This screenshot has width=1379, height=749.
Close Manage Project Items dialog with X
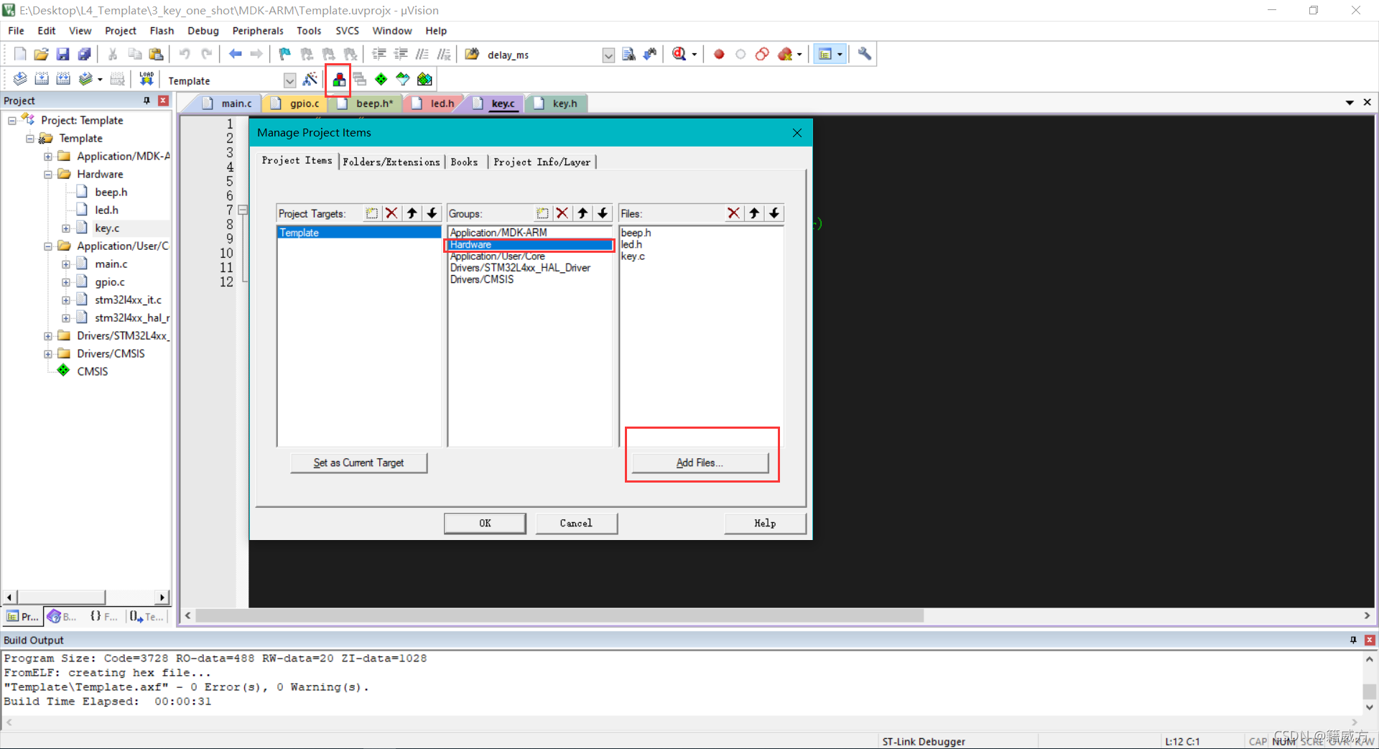797,133
